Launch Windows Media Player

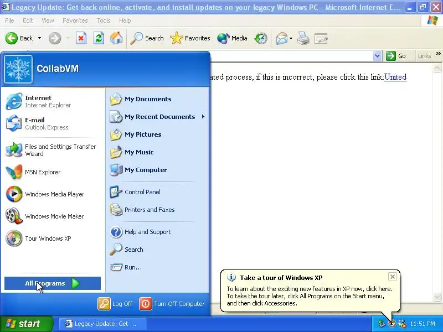53,194
